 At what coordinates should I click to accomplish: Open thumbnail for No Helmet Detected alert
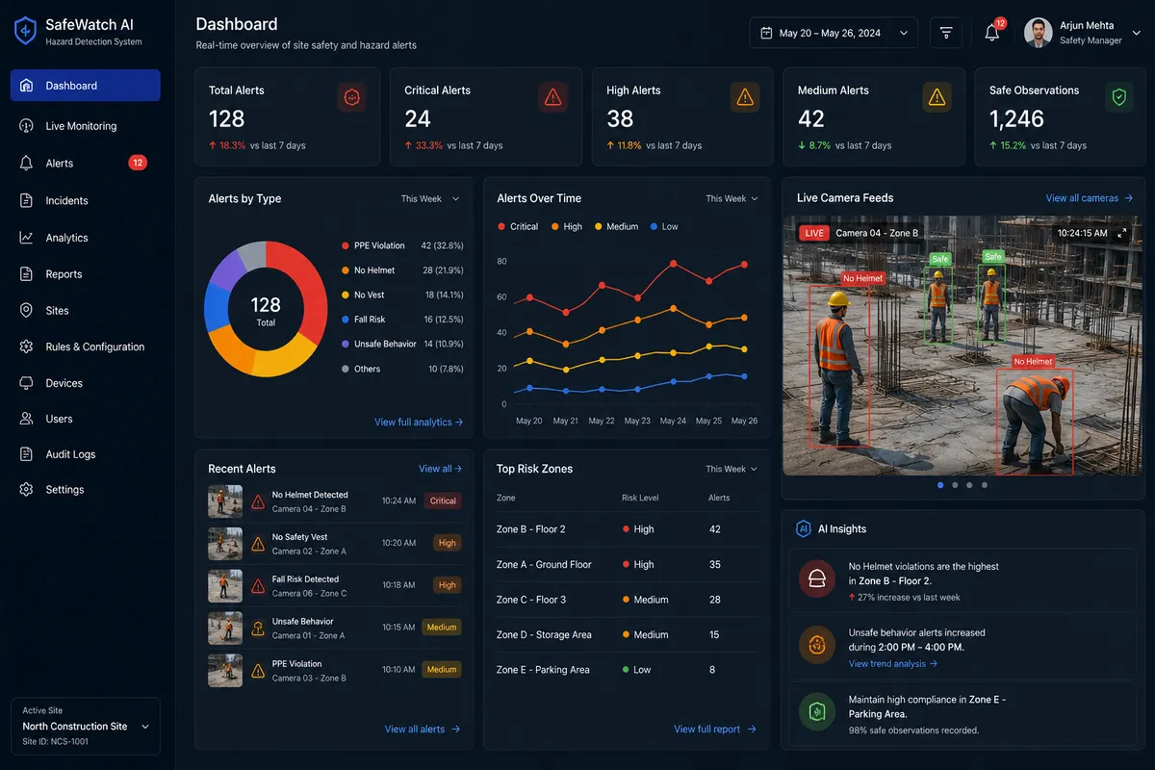[x=225, y=501]
